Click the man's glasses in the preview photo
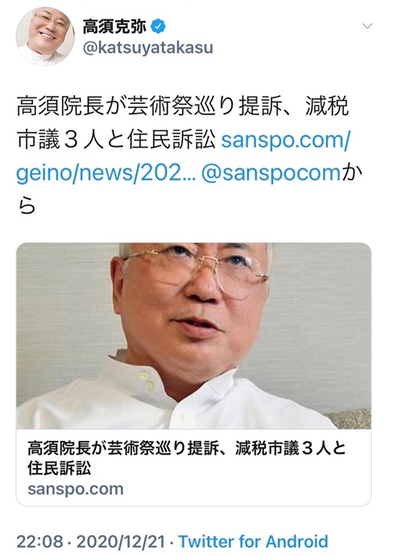 tap(196, 269)
